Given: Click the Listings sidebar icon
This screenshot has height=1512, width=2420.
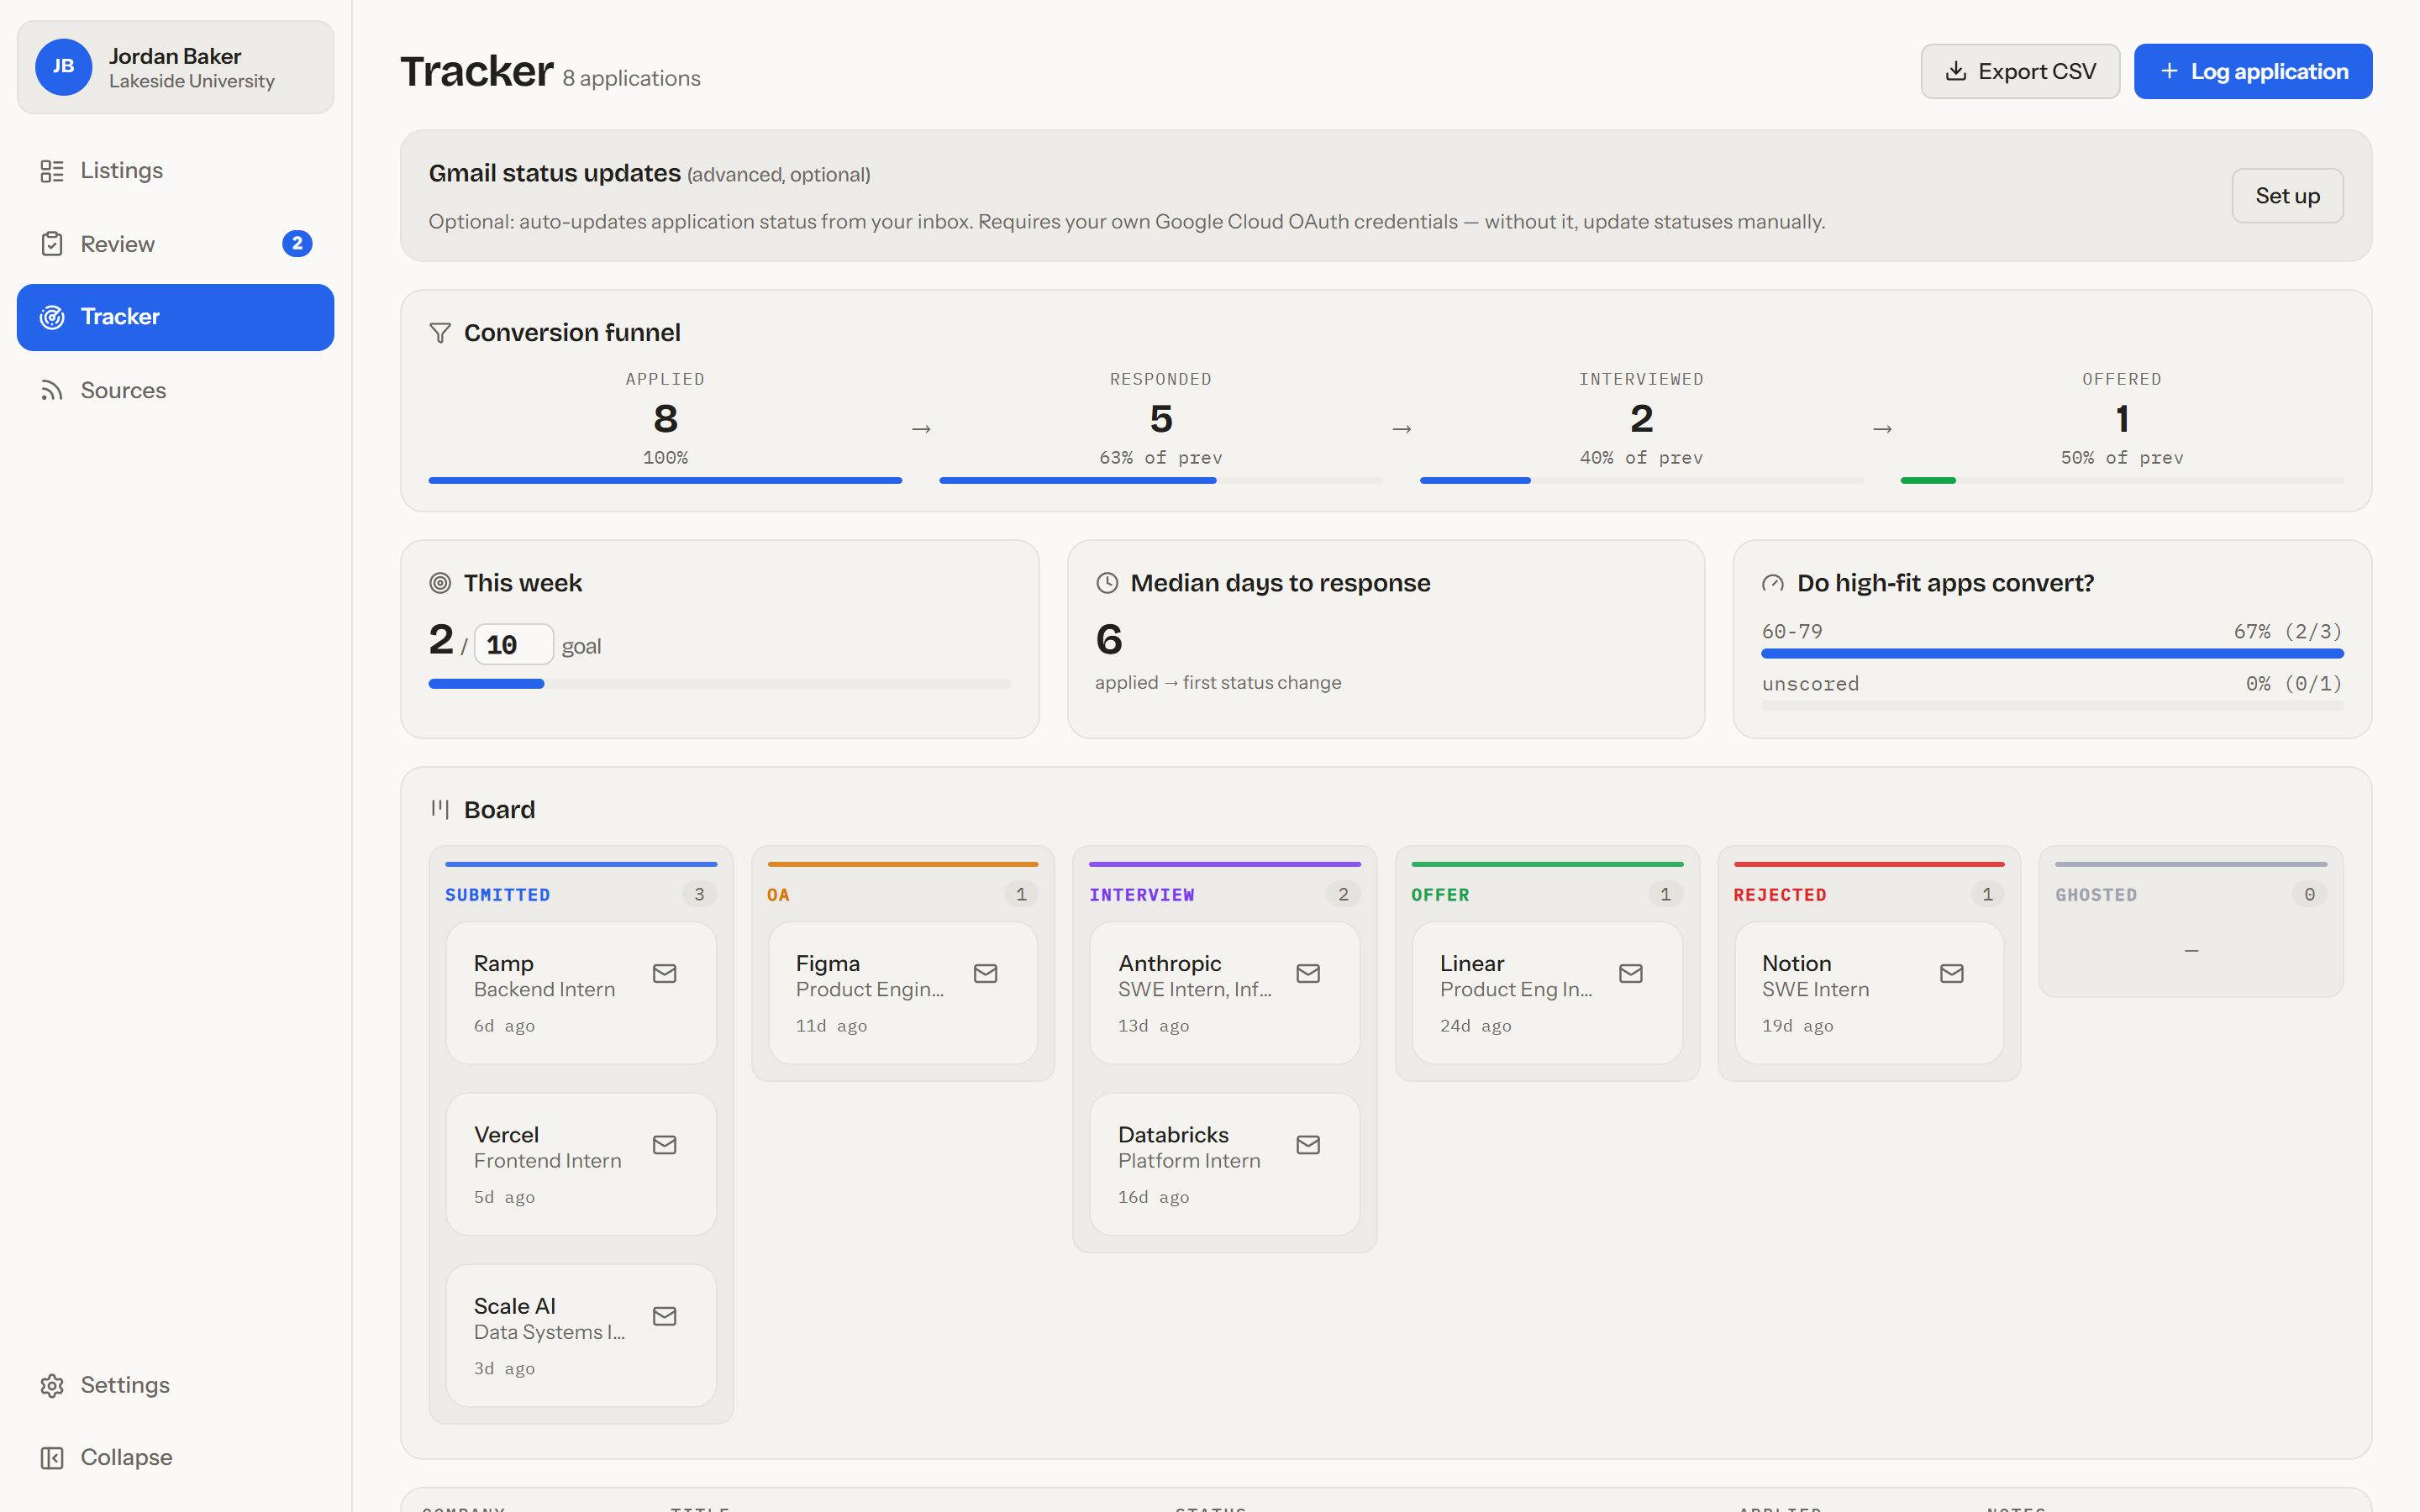Looking at the screenshot, I should [x=52, y=171].
